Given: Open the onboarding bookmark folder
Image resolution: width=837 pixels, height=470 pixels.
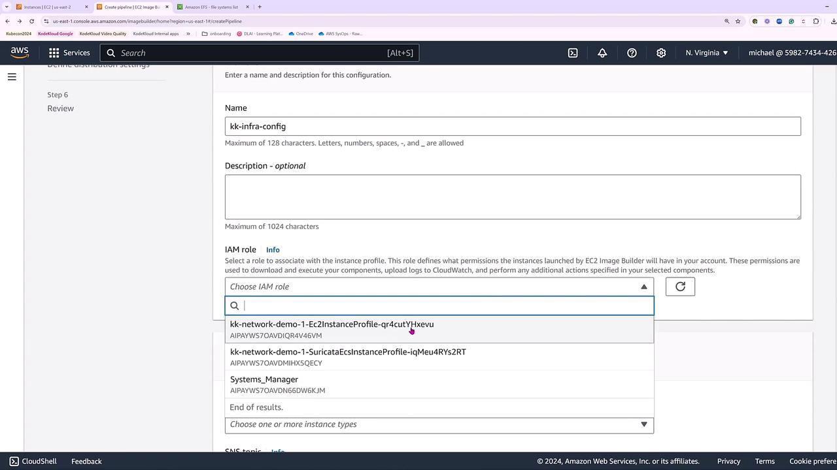Looking at the screenshot, I should click(216, 33).
